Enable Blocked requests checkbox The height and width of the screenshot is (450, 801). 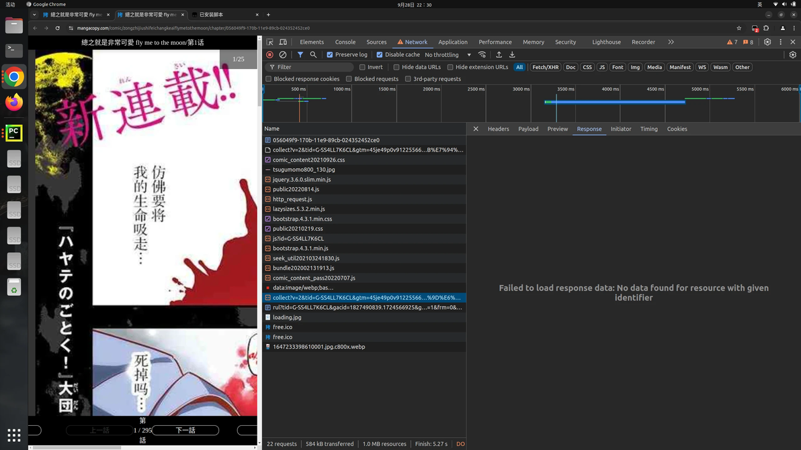pos(349,79)
